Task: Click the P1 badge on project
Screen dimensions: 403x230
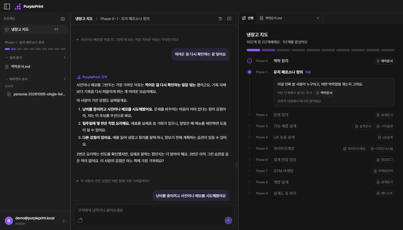Action: (x=56, y=29)
